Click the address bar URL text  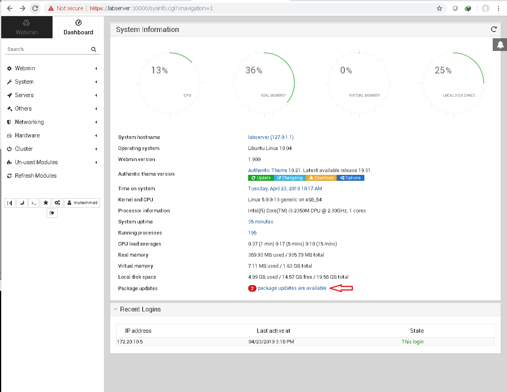pos(151,8)
